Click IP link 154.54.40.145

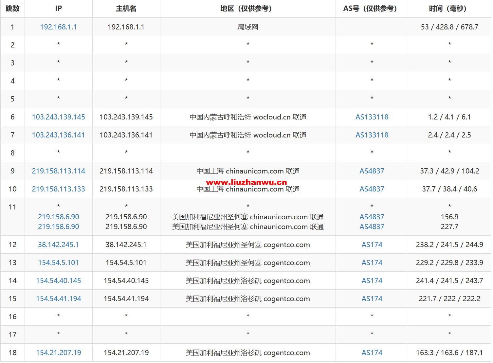pyautogui.click(x=58, y=281)
